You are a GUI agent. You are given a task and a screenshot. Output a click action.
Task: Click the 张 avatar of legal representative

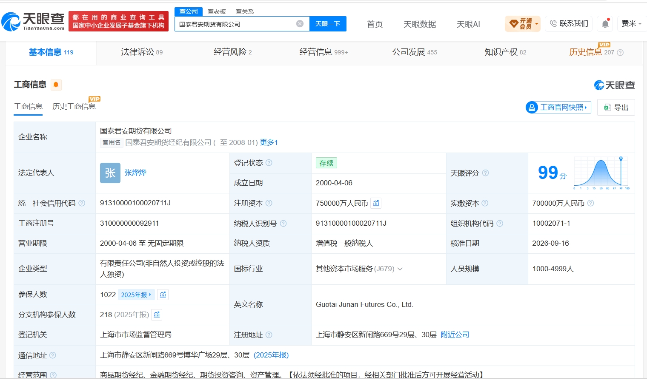110,173
